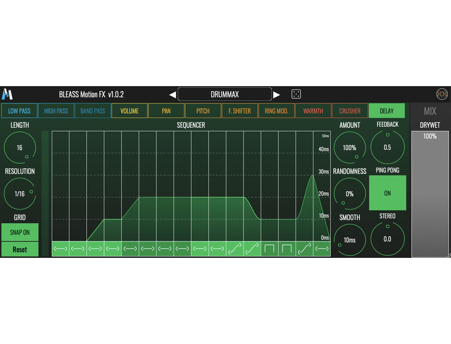Go to next preset with right arrow
The image size is (451, 344).
[277, 95]
